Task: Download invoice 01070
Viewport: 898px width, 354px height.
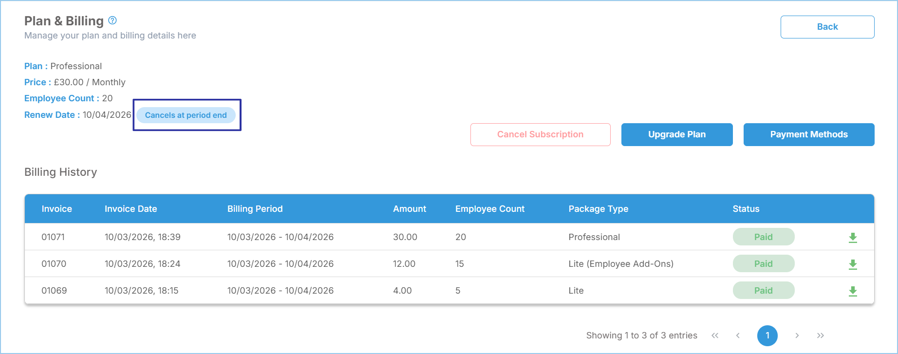Action: pyautogui.click(x=853, y=264)
